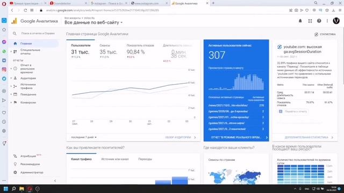Click the browser address bar URL
The image size is (344, 193).
(x=102, y=10)
